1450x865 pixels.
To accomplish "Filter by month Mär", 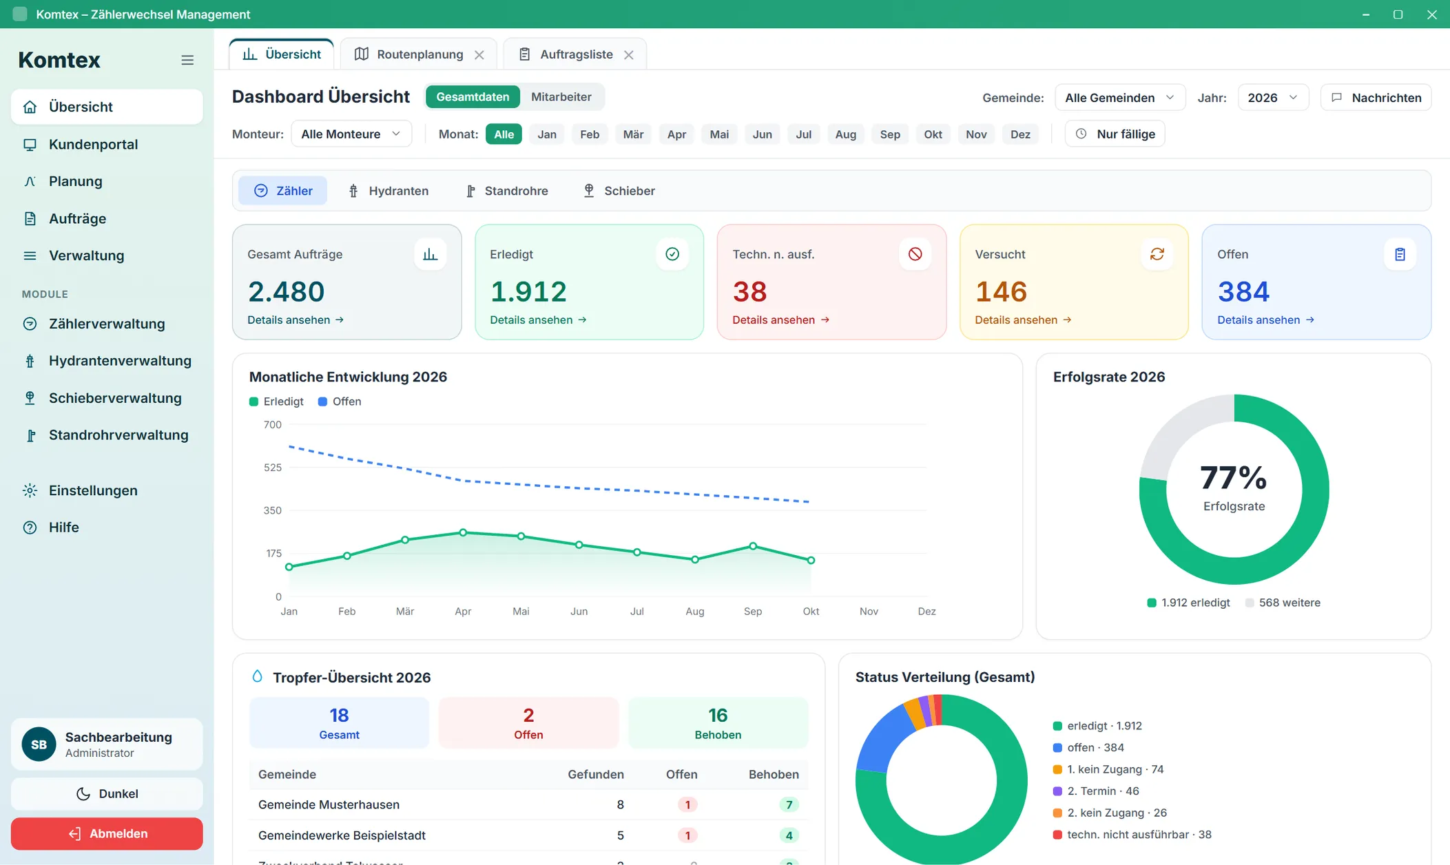I will (x=633, y=134).
